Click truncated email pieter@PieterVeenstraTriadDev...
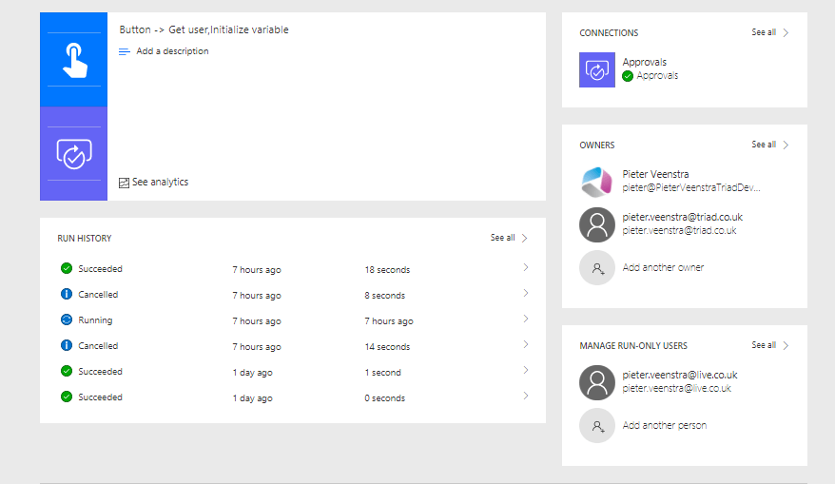Image resolution: width=835 pixels, height=484 pixels. (691, 187)
